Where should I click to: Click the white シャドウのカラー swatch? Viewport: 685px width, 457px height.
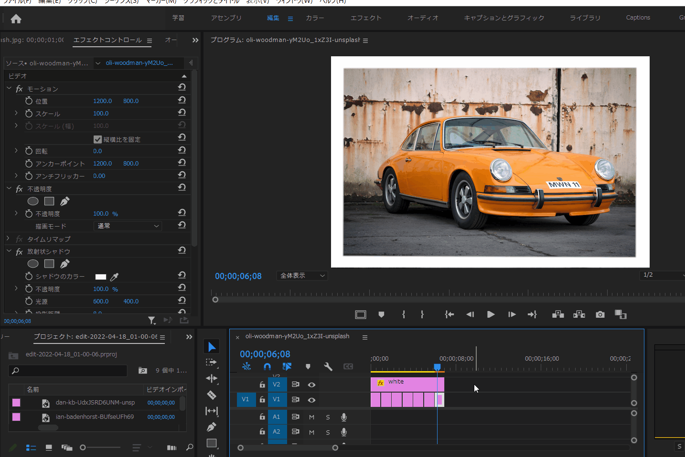tap(101, 276)
